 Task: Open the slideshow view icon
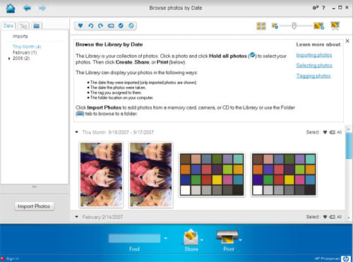335,25
